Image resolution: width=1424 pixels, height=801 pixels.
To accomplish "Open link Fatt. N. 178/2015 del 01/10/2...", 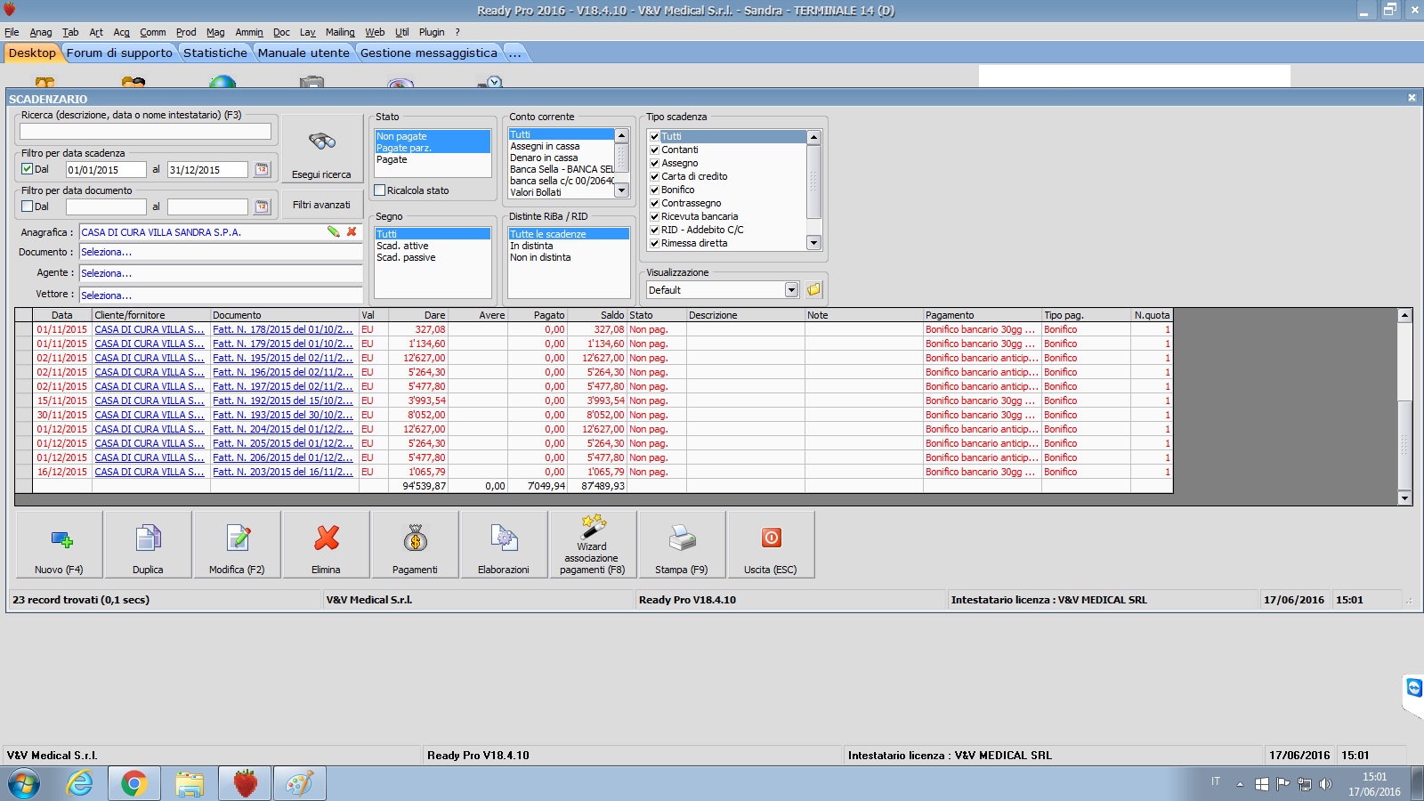I will [x=282, y=329].
